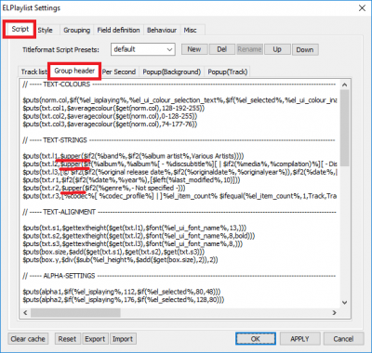Click the Del preset button
The height and width of the screenshot is (353, 372).
coord(222,49)
